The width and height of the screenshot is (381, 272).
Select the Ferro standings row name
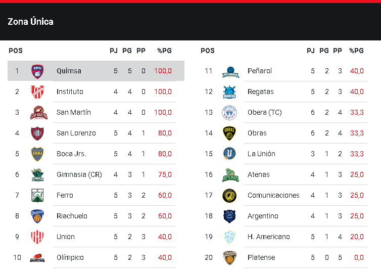pyautogui.click(x=65, y=195)
